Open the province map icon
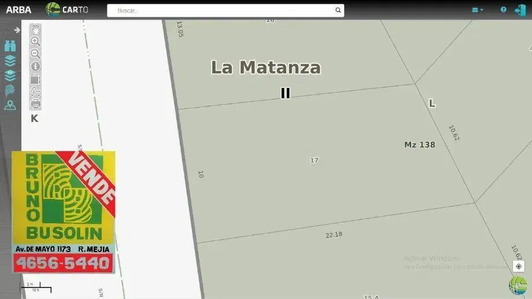The height and width of the screenshot is (299, 532). 10,90
